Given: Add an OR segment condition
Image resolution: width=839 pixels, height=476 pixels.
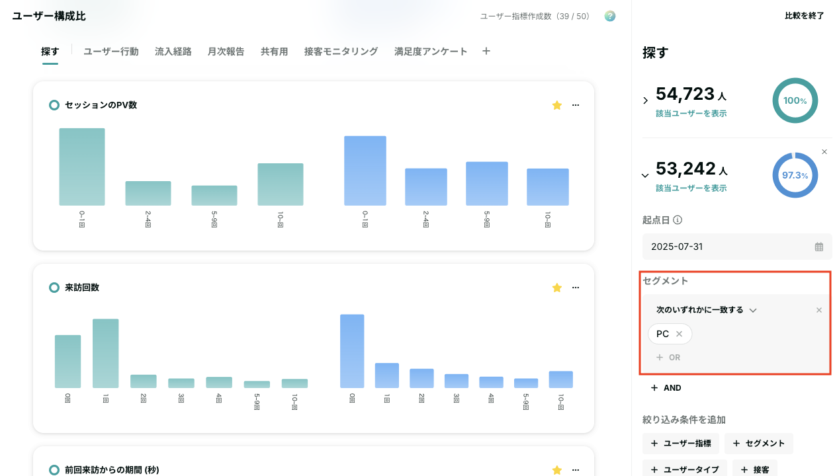Looking at the screenshot, I should tap(668, 358).
